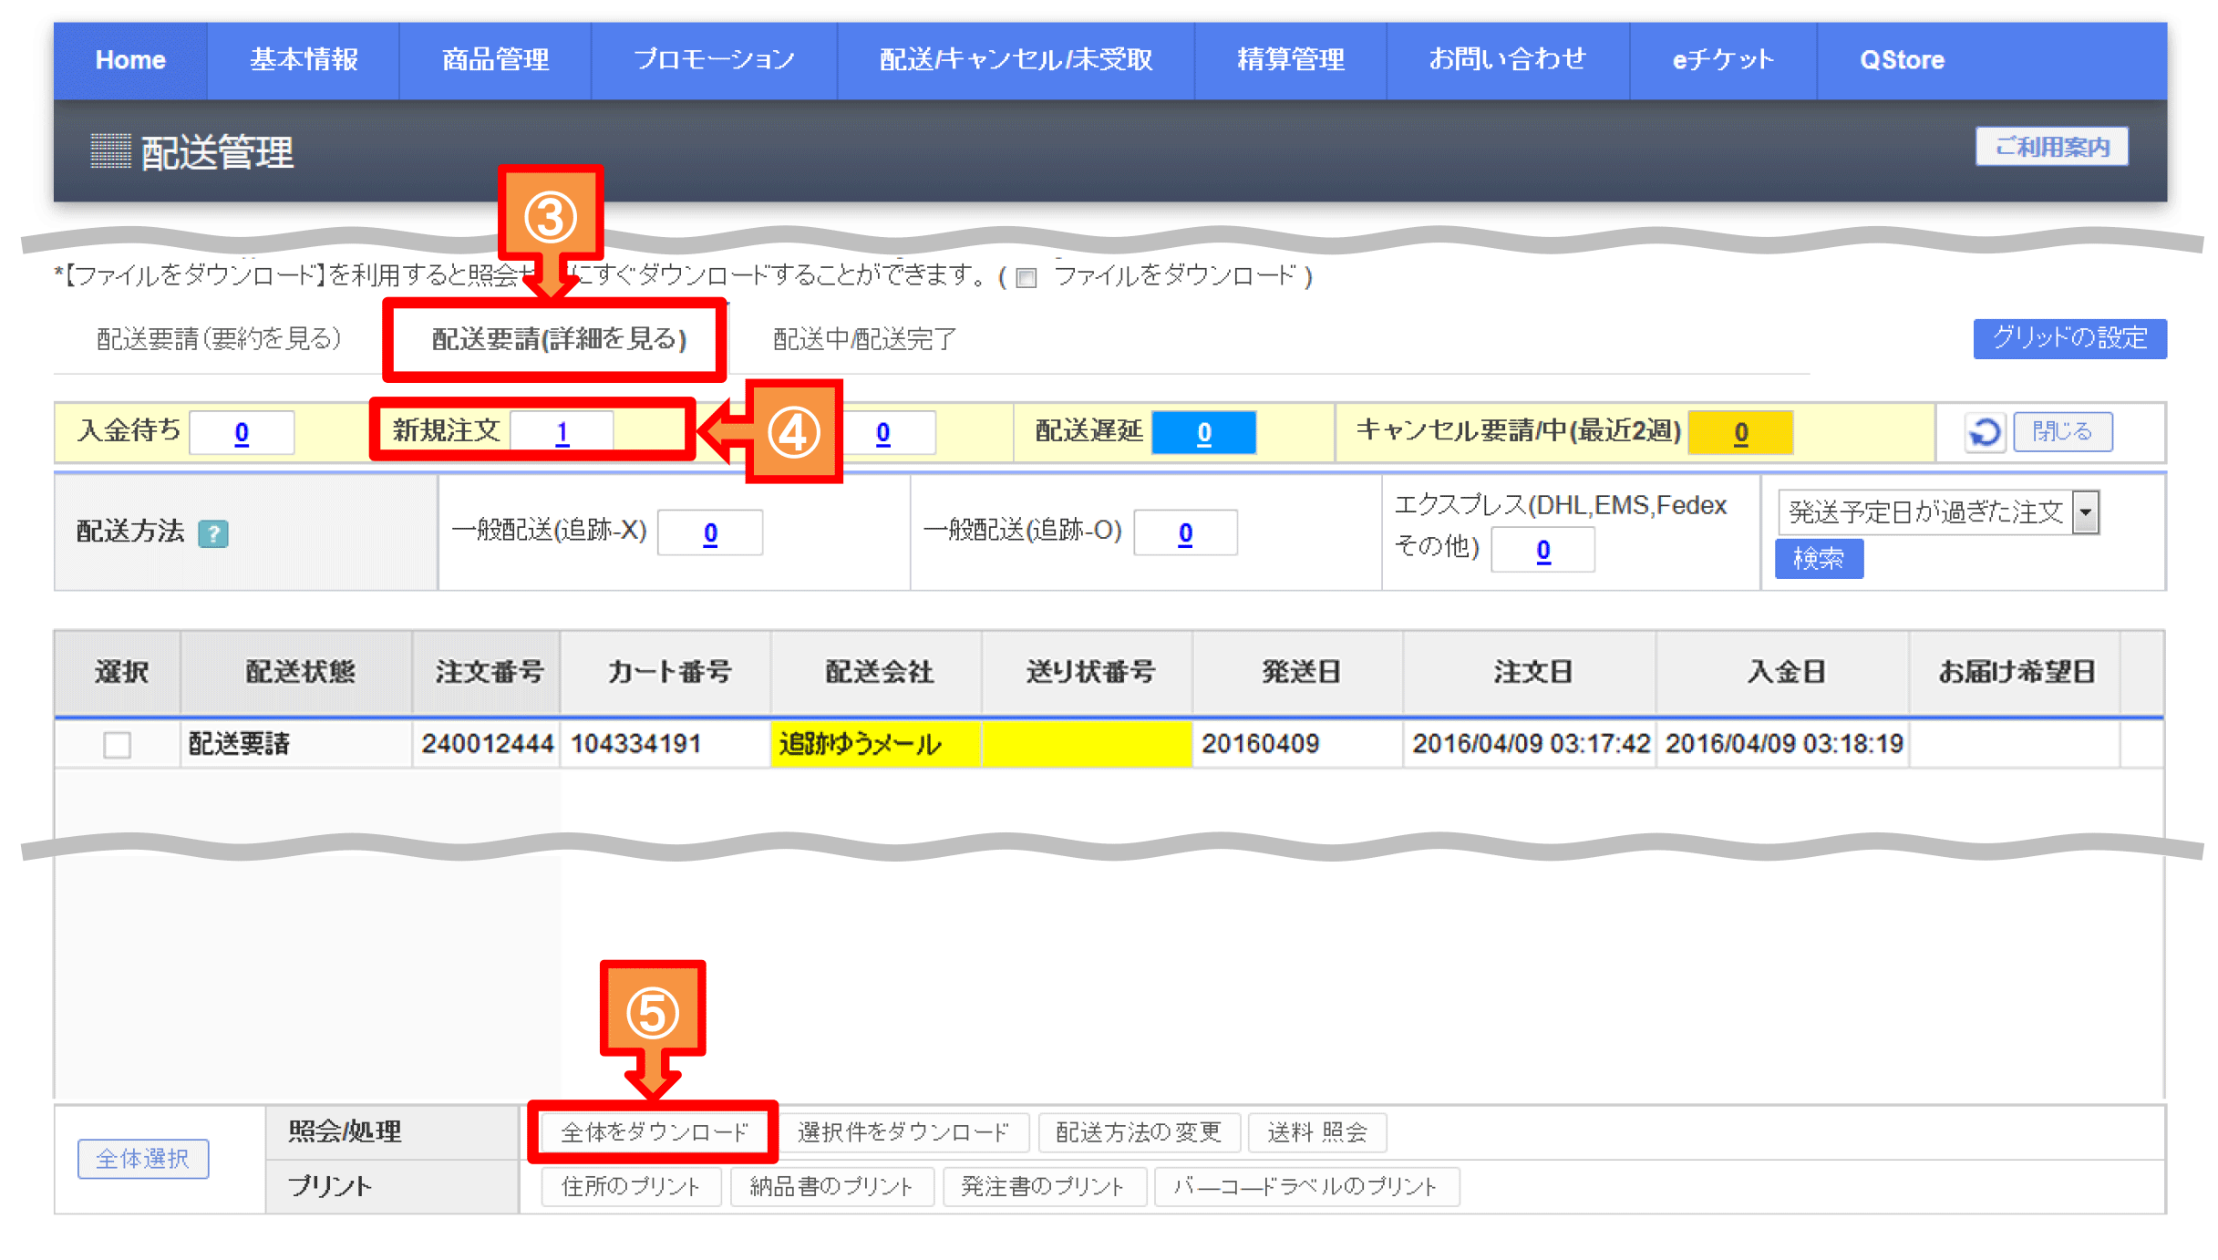Enable the ファイルをダウンロード checkbox
Screen dimensions: 2218x1260
point(1027,278)
